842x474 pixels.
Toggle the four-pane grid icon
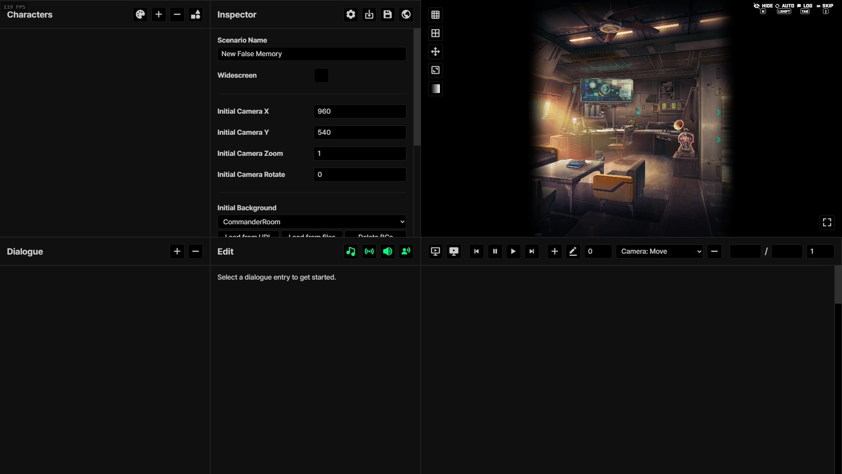click(x=435, y=33)
